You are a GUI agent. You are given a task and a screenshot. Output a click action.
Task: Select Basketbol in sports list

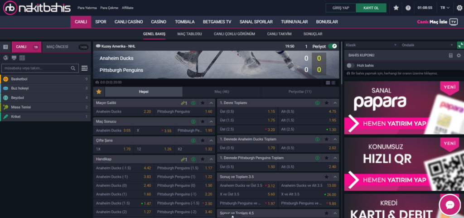pyautogui.click(x=45, y=79)
